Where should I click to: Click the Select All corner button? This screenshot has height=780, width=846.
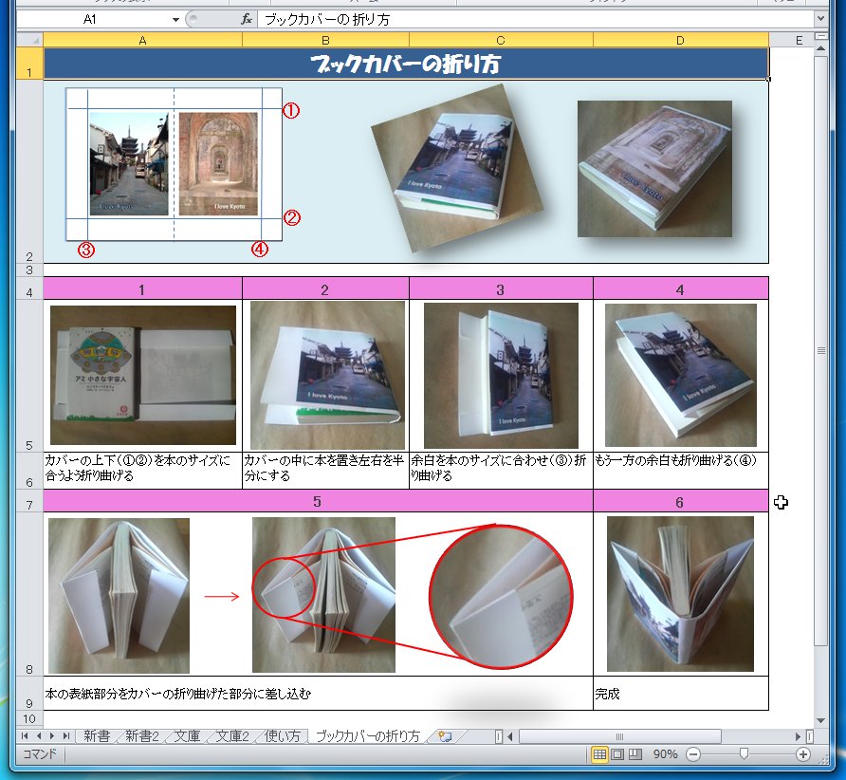(30, 40)
